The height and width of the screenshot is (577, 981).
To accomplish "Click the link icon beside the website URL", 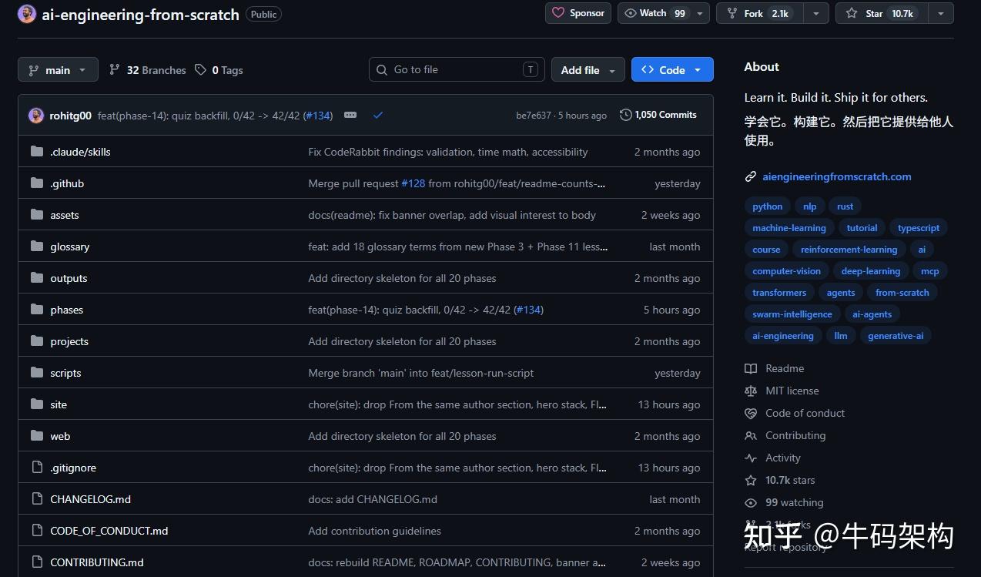I will pyautogui.click(x=751, y=176).
